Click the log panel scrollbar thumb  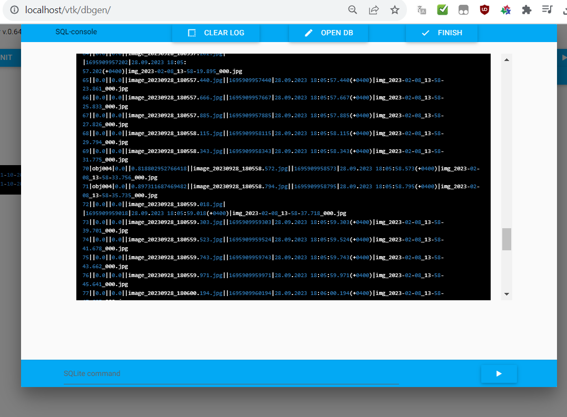click(x=506, y=239)
